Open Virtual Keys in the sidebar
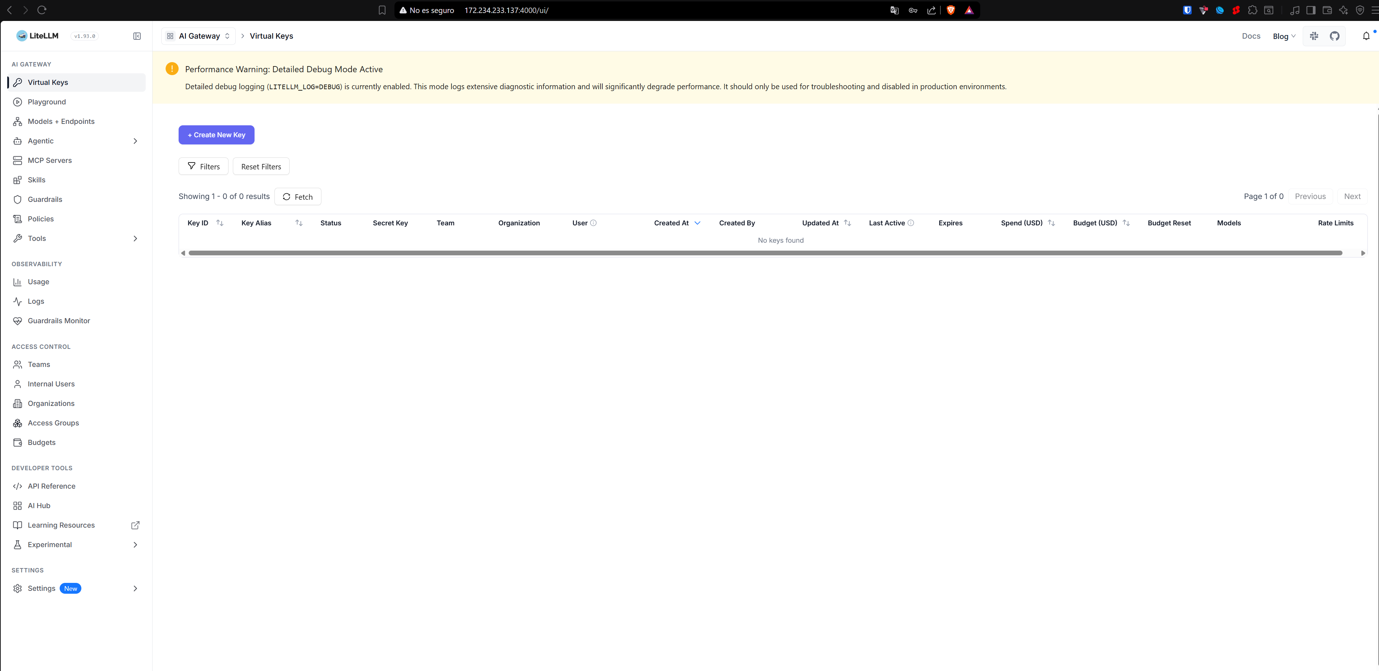The height and width of the screenshot is (671, 1379). pyautogui.click(x=77, y=82)
